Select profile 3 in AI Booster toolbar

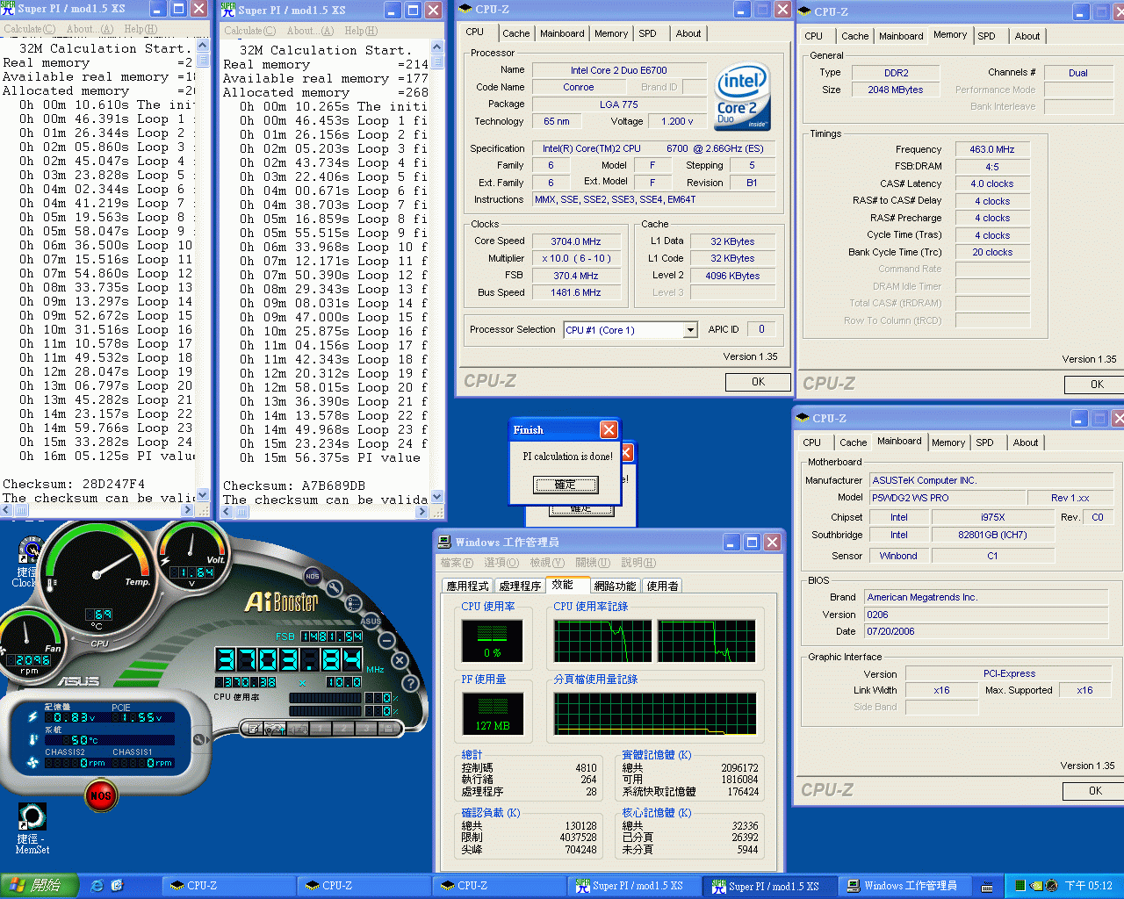[x=366, y=729]
